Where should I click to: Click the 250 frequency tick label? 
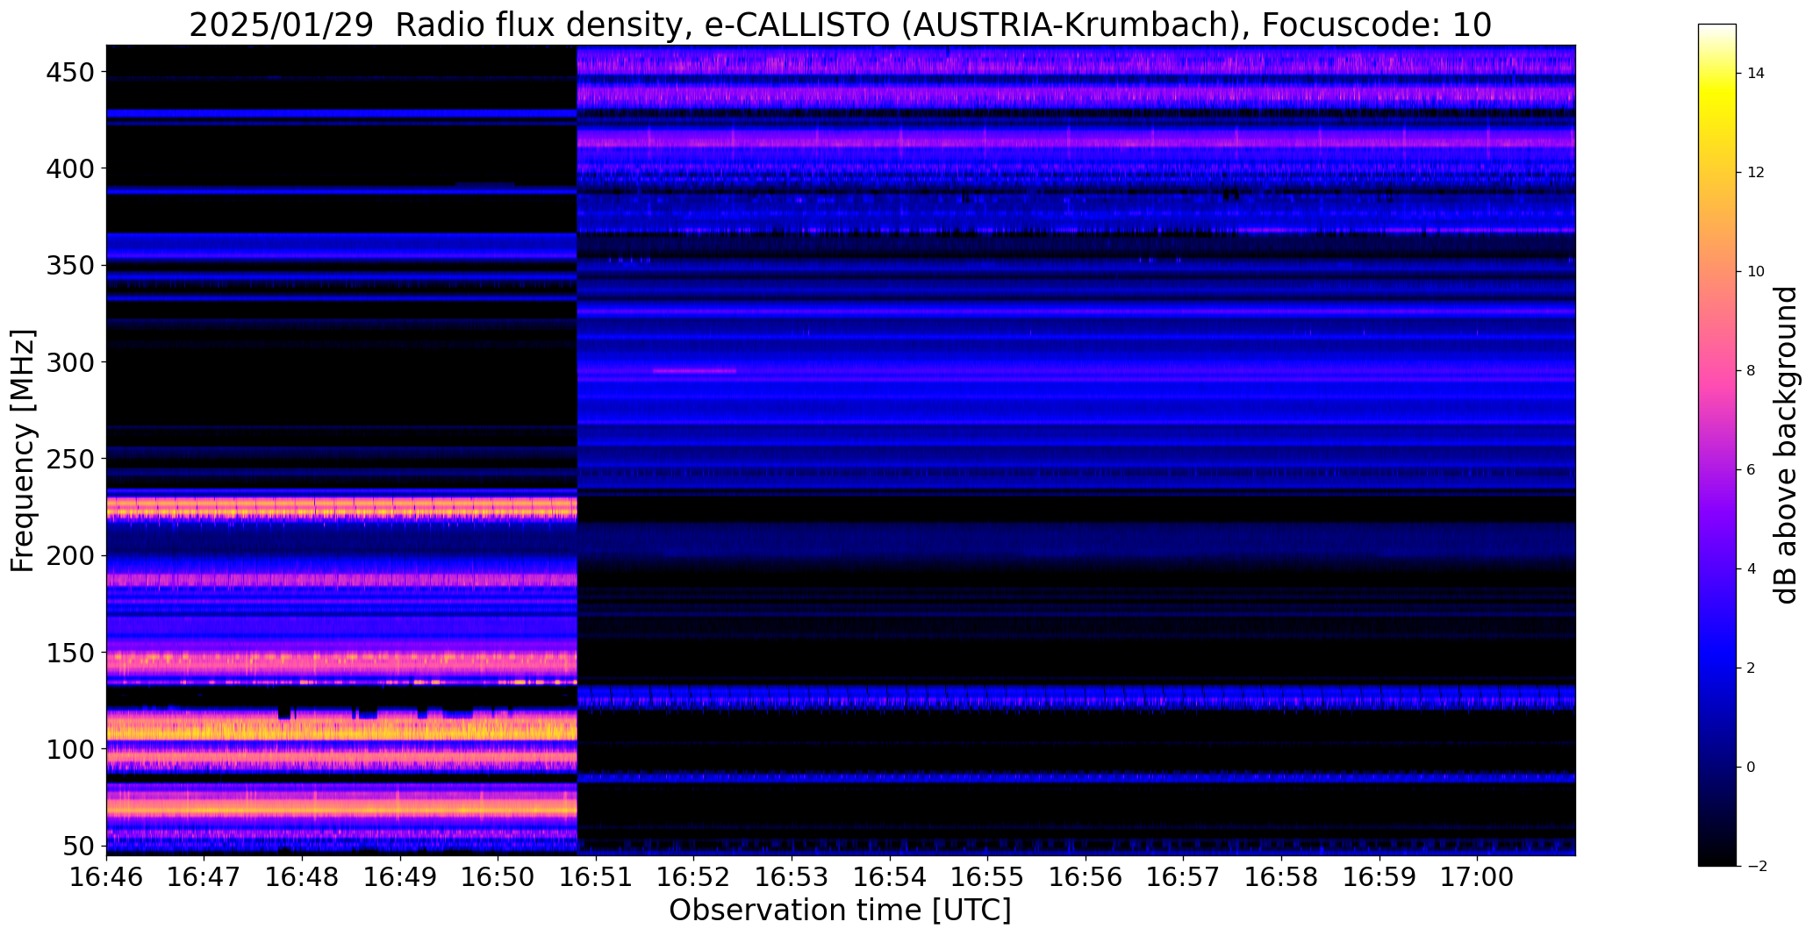tap(69, 459)
